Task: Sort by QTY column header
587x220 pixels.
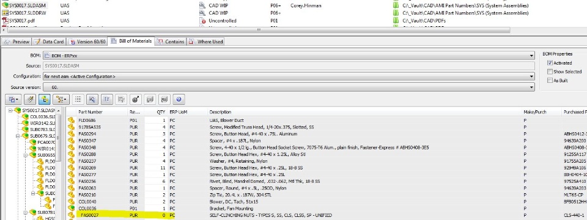Action: pyautogui.click(x=156, y=112)
